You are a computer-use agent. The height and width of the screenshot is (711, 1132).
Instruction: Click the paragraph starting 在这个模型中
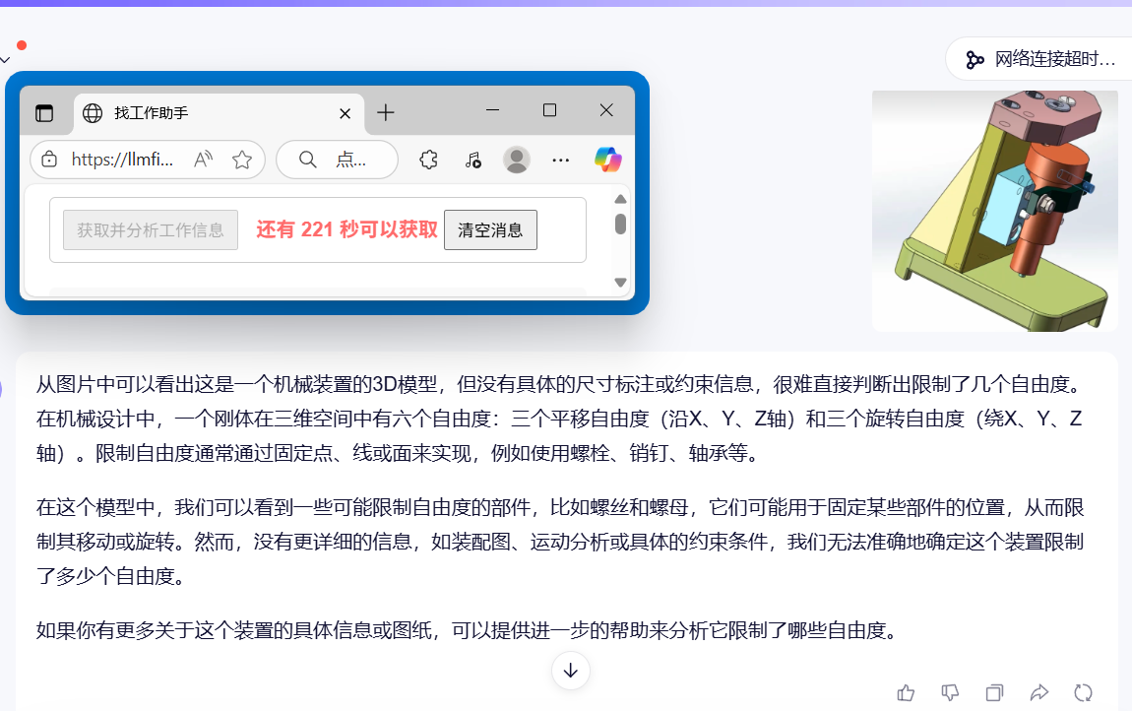pyautogui.click(x=560, y=542)
